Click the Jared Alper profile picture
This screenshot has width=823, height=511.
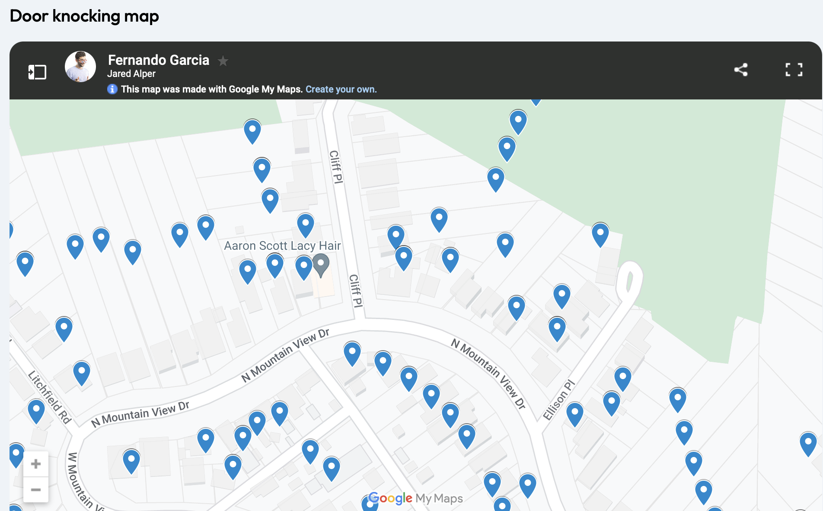(80, 67)
